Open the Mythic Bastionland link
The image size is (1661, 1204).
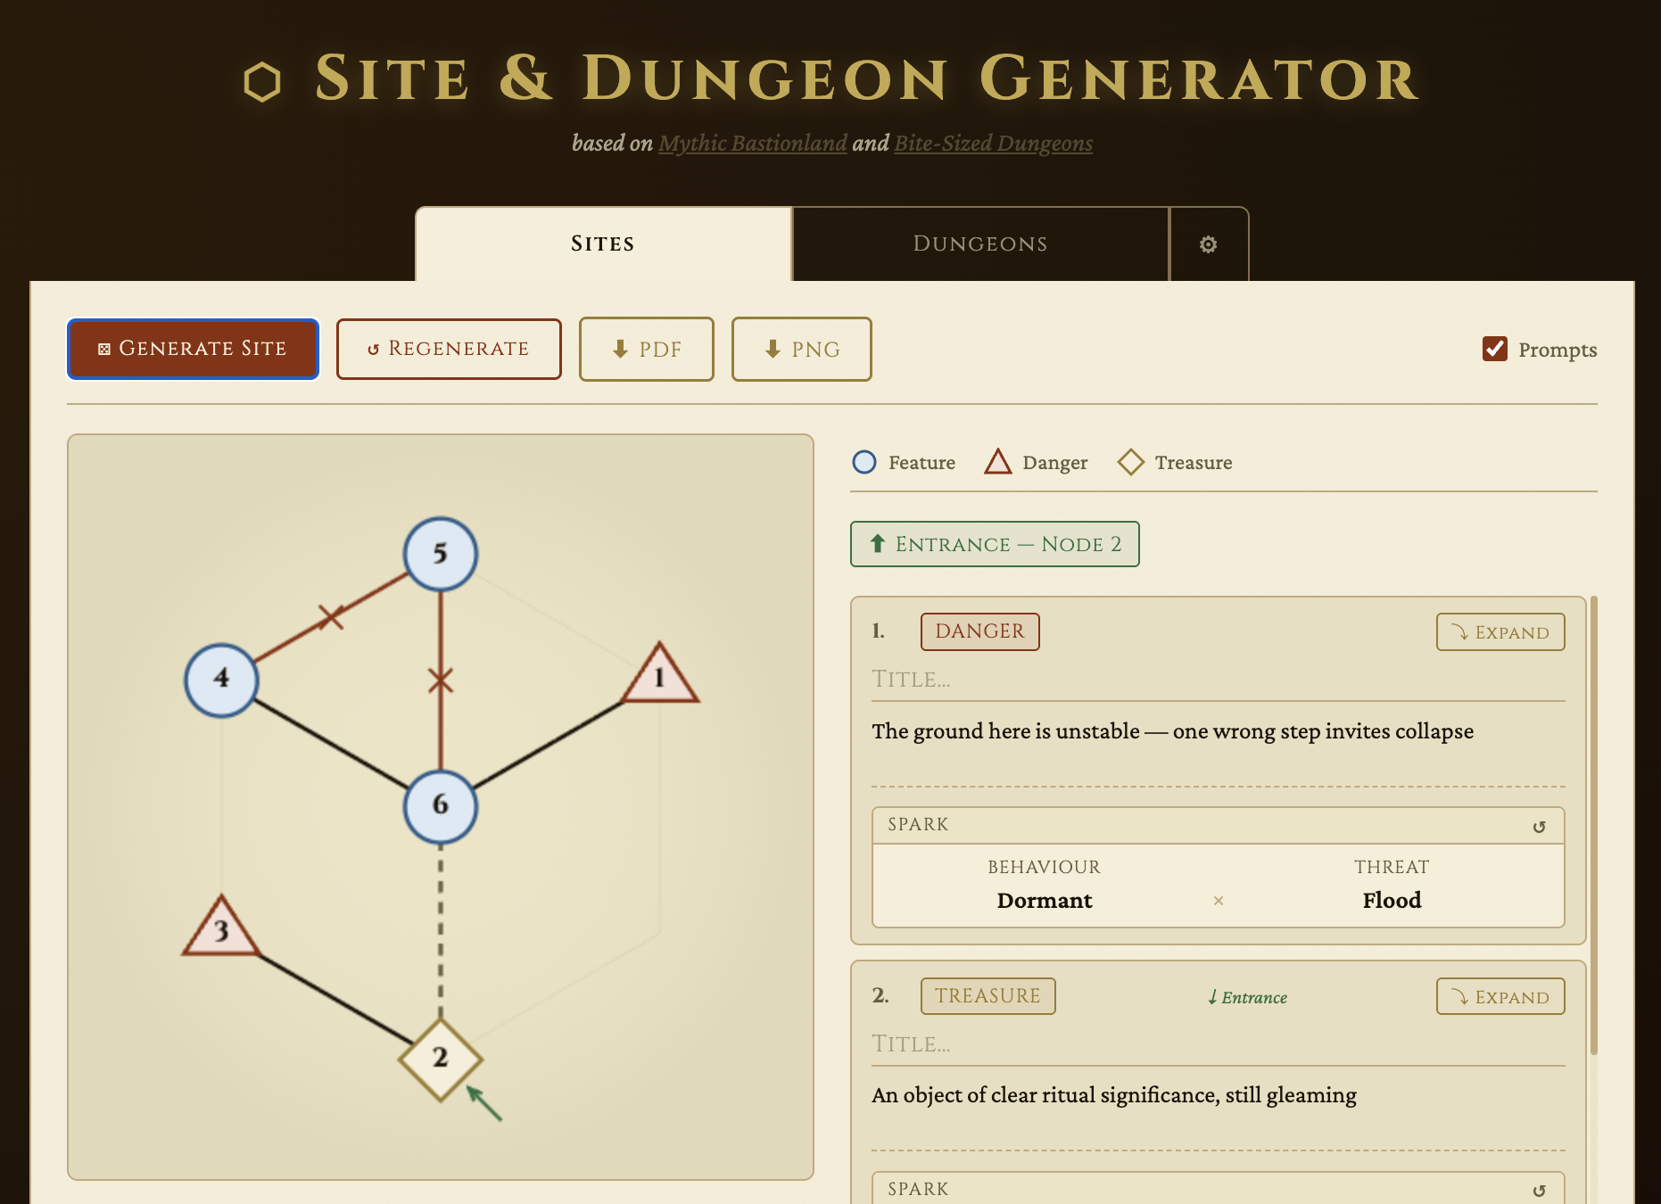pyautogui.click(x=753, y=144)
